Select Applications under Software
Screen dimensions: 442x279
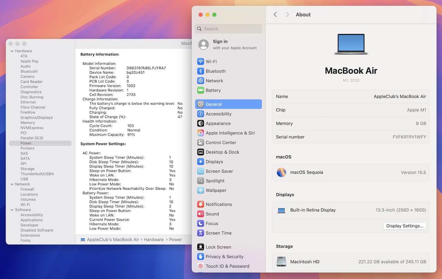[31, 220]
